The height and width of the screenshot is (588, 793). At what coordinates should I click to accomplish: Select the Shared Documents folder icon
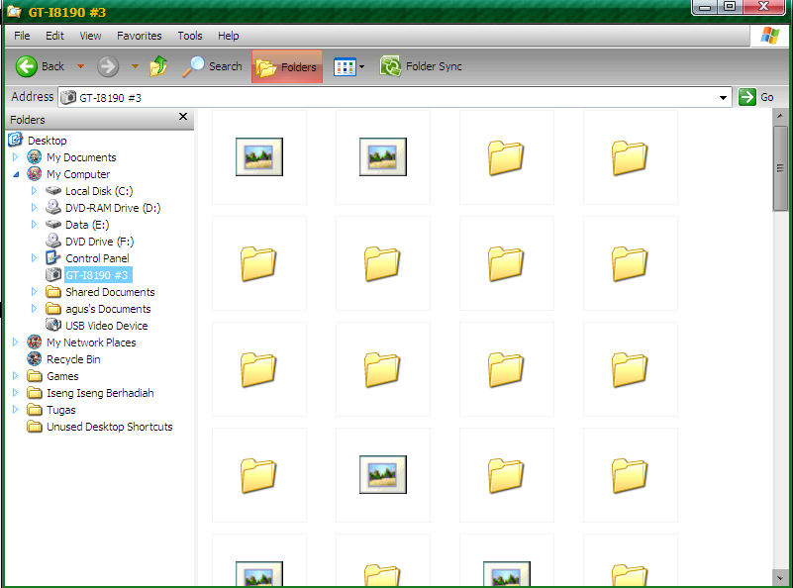coord(53,292)
